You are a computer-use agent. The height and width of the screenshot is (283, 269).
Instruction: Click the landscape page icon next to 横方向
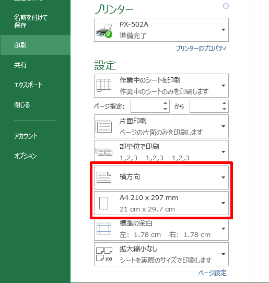[x=104, y=177]
